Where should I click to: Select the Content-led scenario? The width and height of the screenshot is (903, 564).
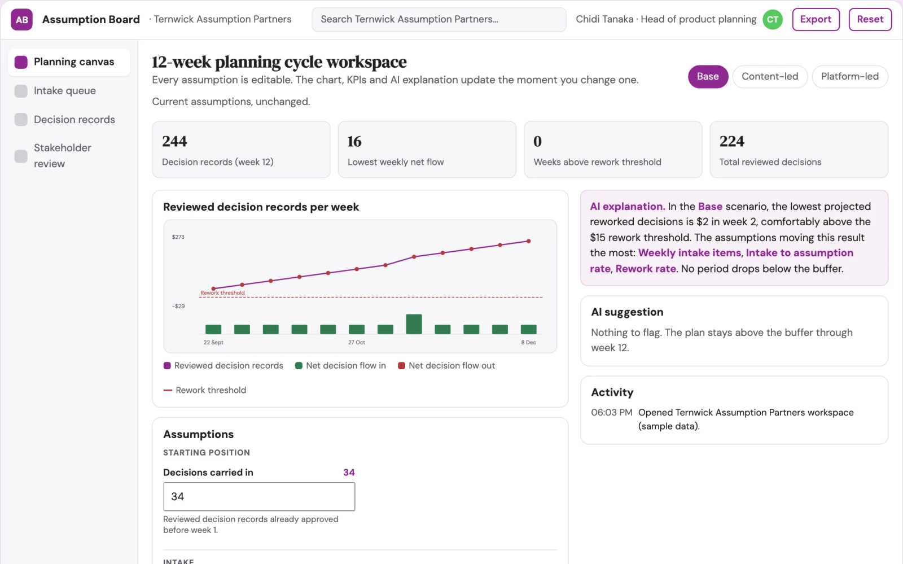pos(770,77)
